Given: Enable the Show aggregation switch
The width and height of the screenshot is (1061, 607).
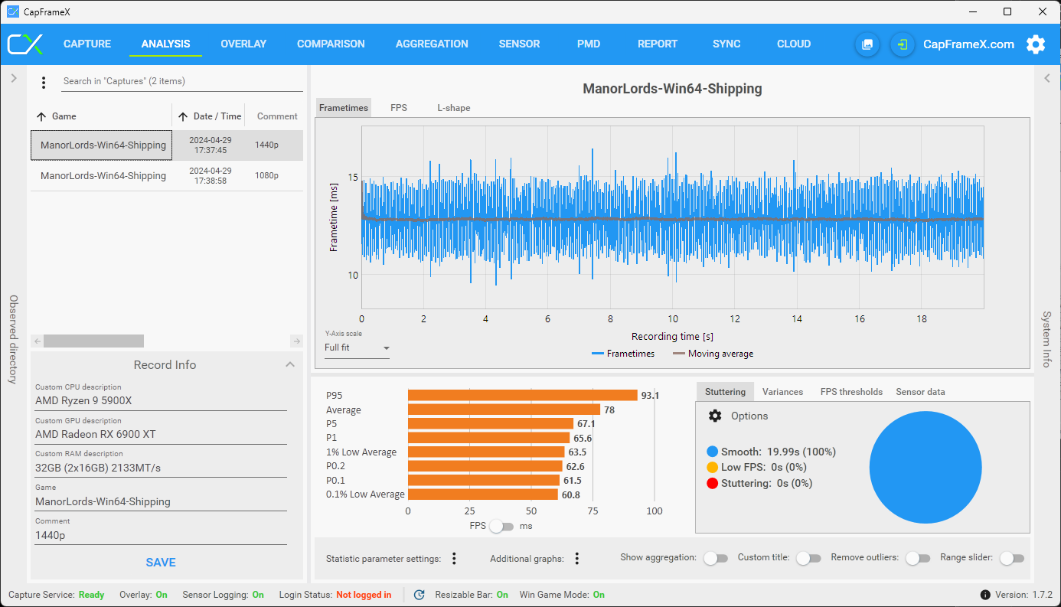Looking at the screenshot, I should [x=716, y=558].
